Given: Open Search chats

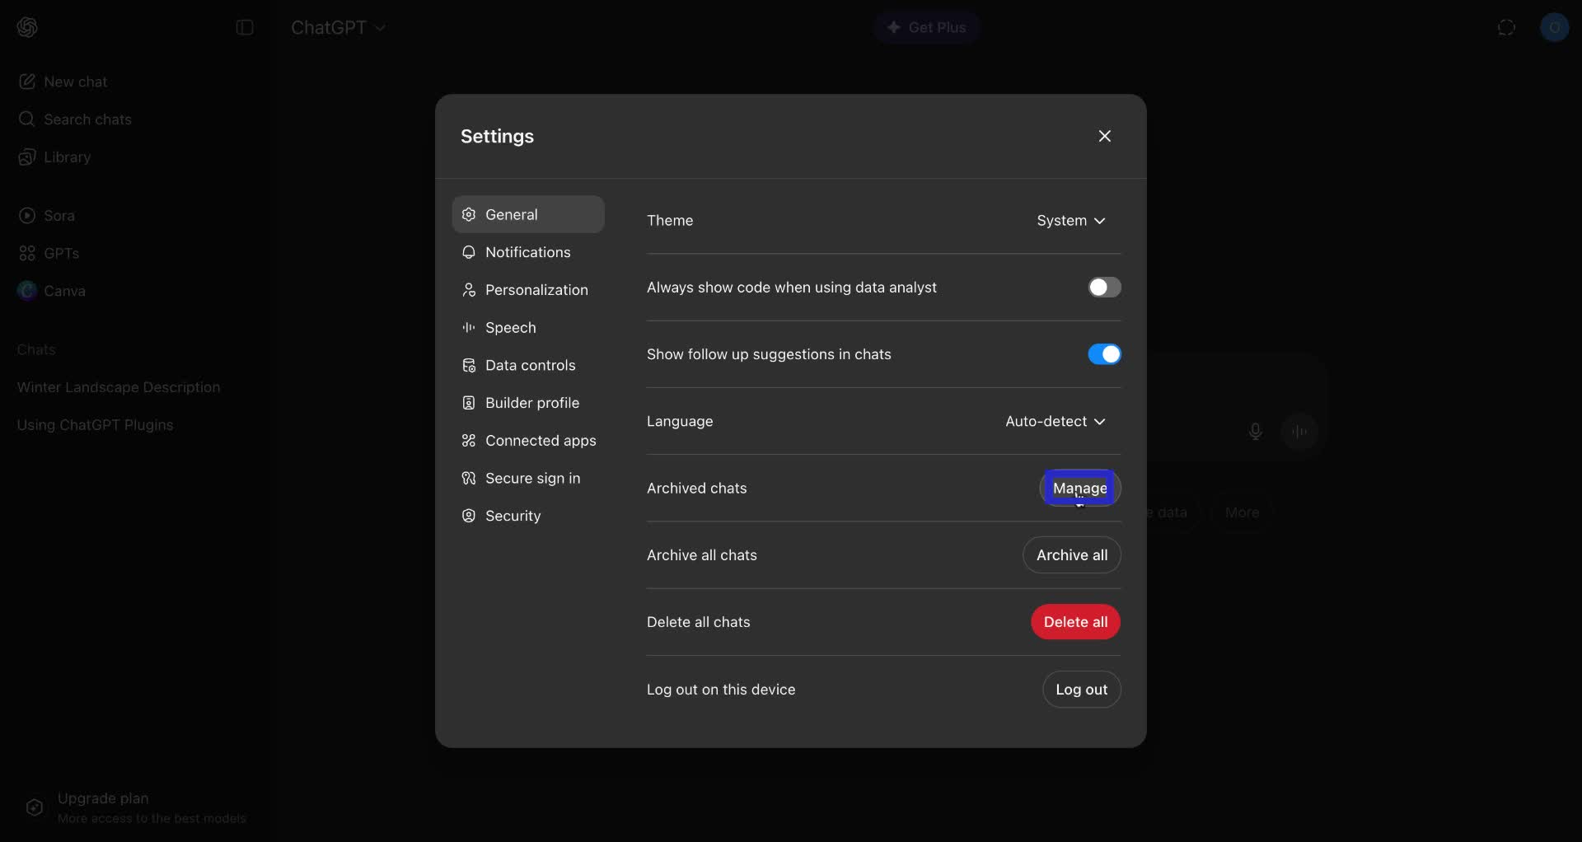Looking at the screenshot, I should coord(87,119).
